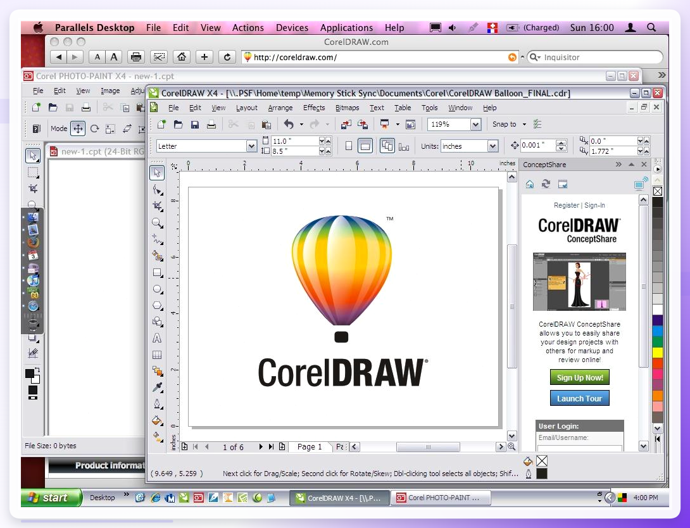690x528 pixels.
Task: Open the zoom level 119% dropdown
Action: point(475,125)
